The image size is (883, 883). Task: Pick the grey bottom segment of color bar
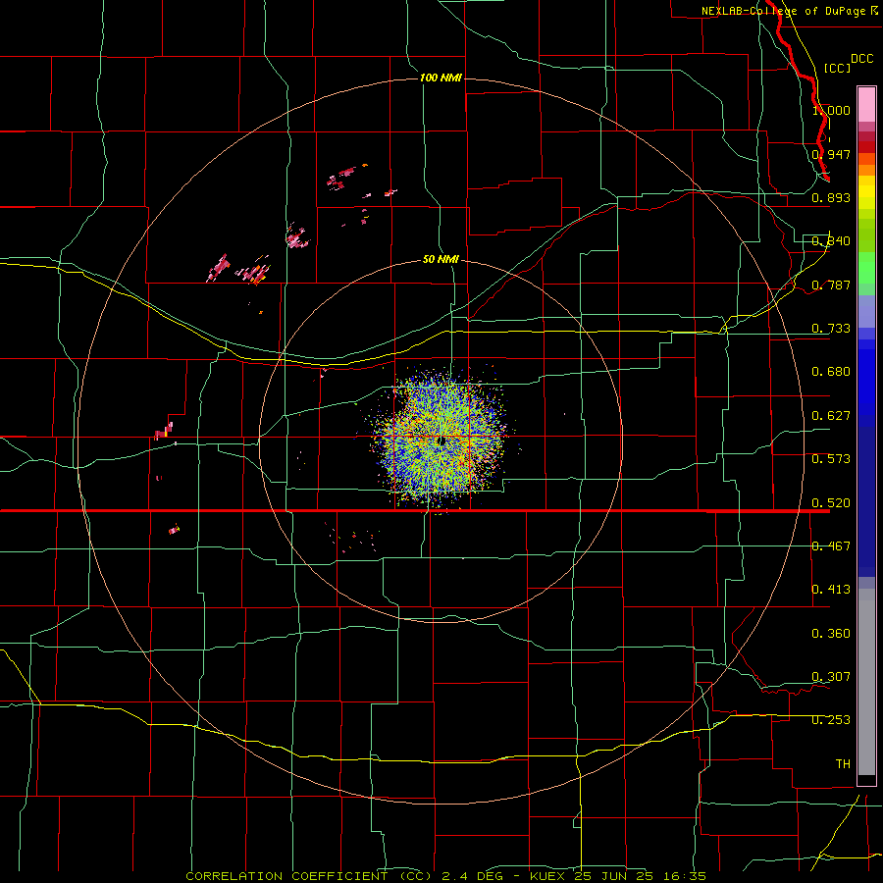pyautogui.click(x=866, y=682)
